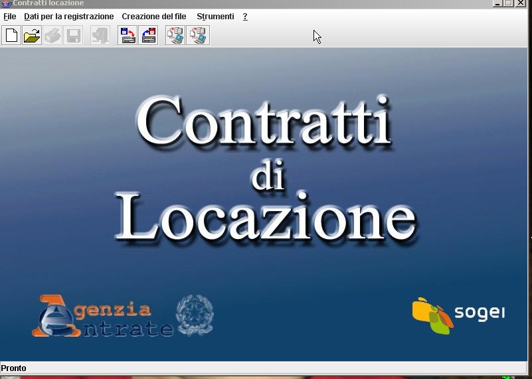Click the blue-window-to-disk red-arrow icon
Viewport: 532px width, 379px height.
pos(128,35)
